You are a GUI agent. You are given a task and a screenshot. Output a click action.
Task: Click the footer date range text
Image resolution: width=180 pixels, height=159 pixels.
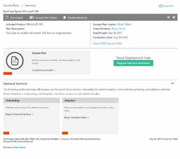pos(163,139)
